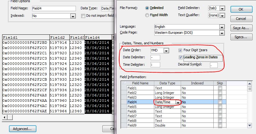The image size is (256, 134).
Task: Open the Data Type combo in Field Options
Action: [107, 8]
